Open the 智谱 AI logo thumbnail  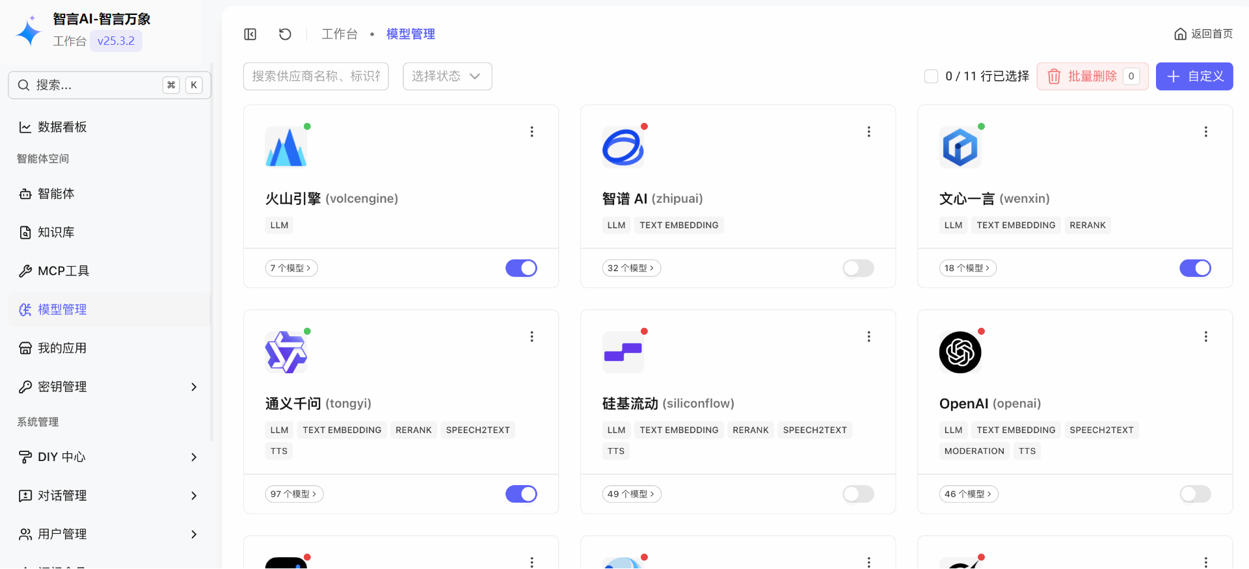click(623, 147)
